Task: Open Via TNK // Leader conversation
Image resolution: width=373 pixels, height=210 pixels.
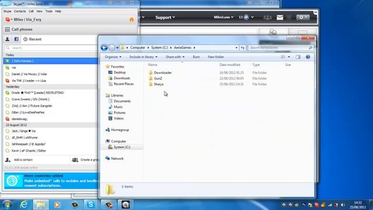Action: pos(51,80)
